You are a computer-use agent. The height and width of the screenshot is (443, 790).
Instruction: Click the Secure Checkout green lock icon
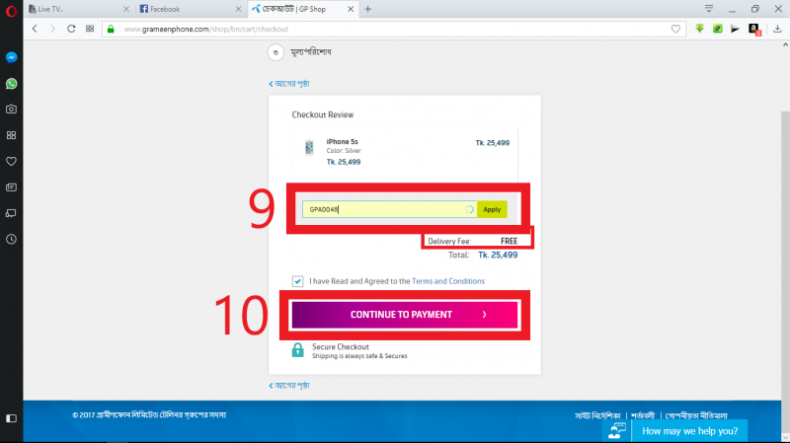[298, 350]
